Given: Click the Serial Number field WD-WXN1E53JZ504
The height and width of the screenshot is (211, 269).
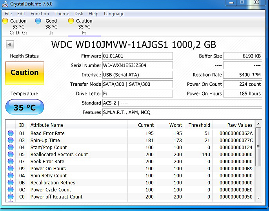Looking at the screenshot, I should pos(137,65).
